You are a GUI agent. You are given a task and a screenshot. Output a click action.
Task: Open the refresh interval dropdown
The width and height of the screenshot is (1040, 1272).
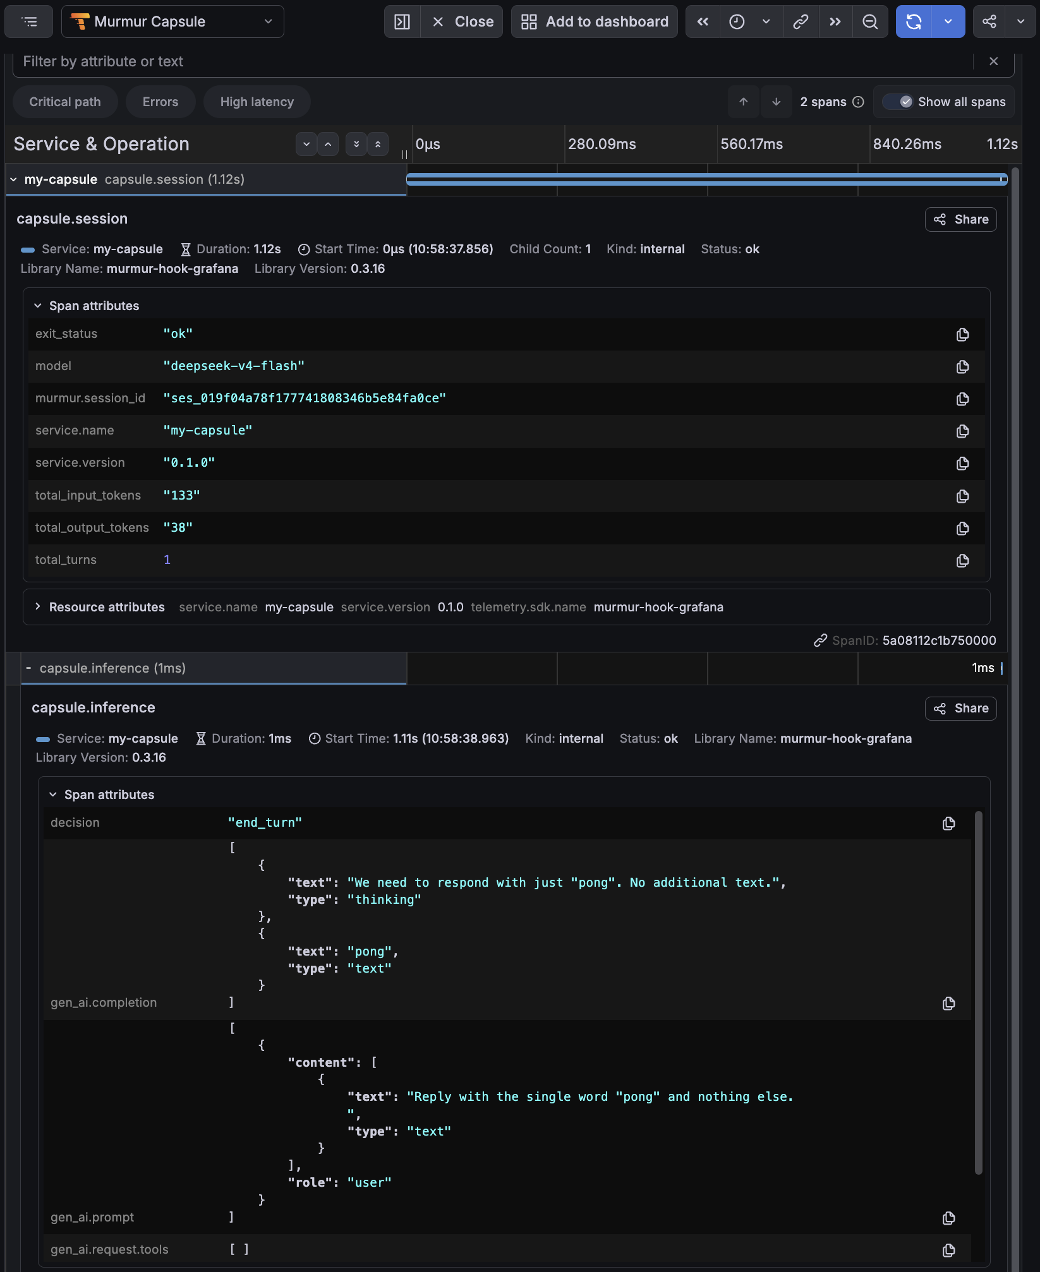point(948,21)
